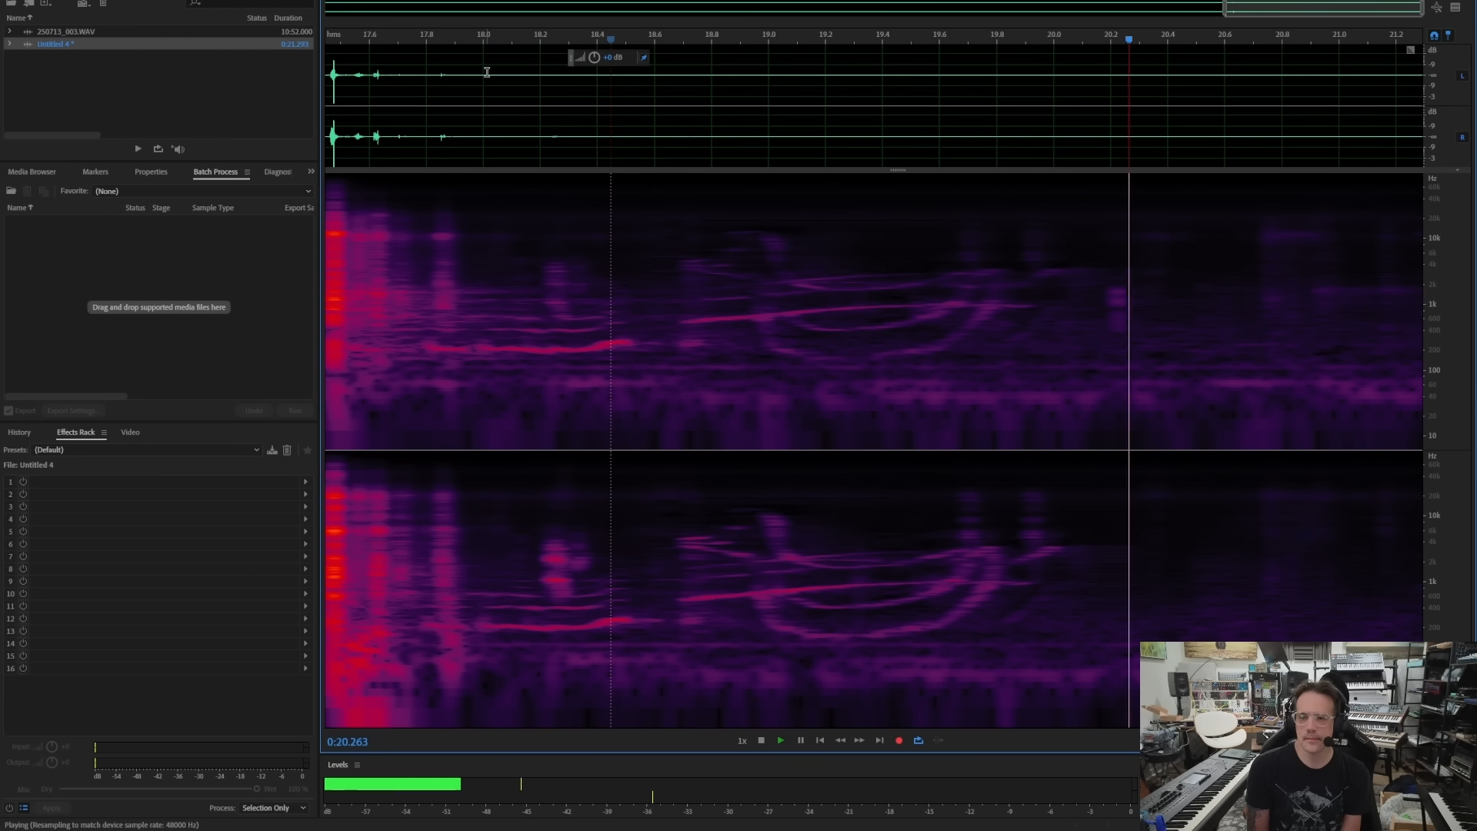The height and width of the screenshot is (831, 1477).
Task: Save effects rack preset with the download icon
Action: (272, 450)
